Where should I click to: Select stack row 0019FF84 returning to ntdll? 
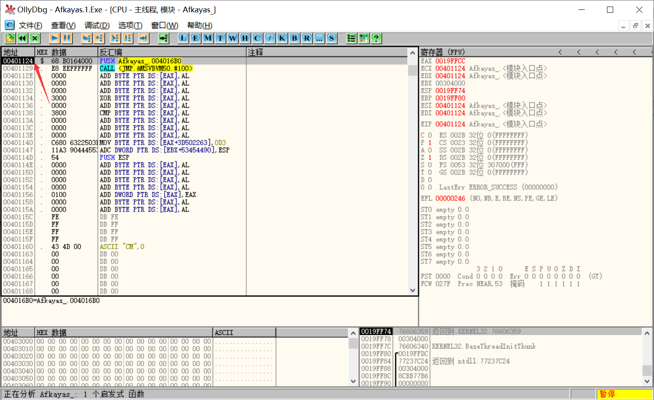(501, 361)
